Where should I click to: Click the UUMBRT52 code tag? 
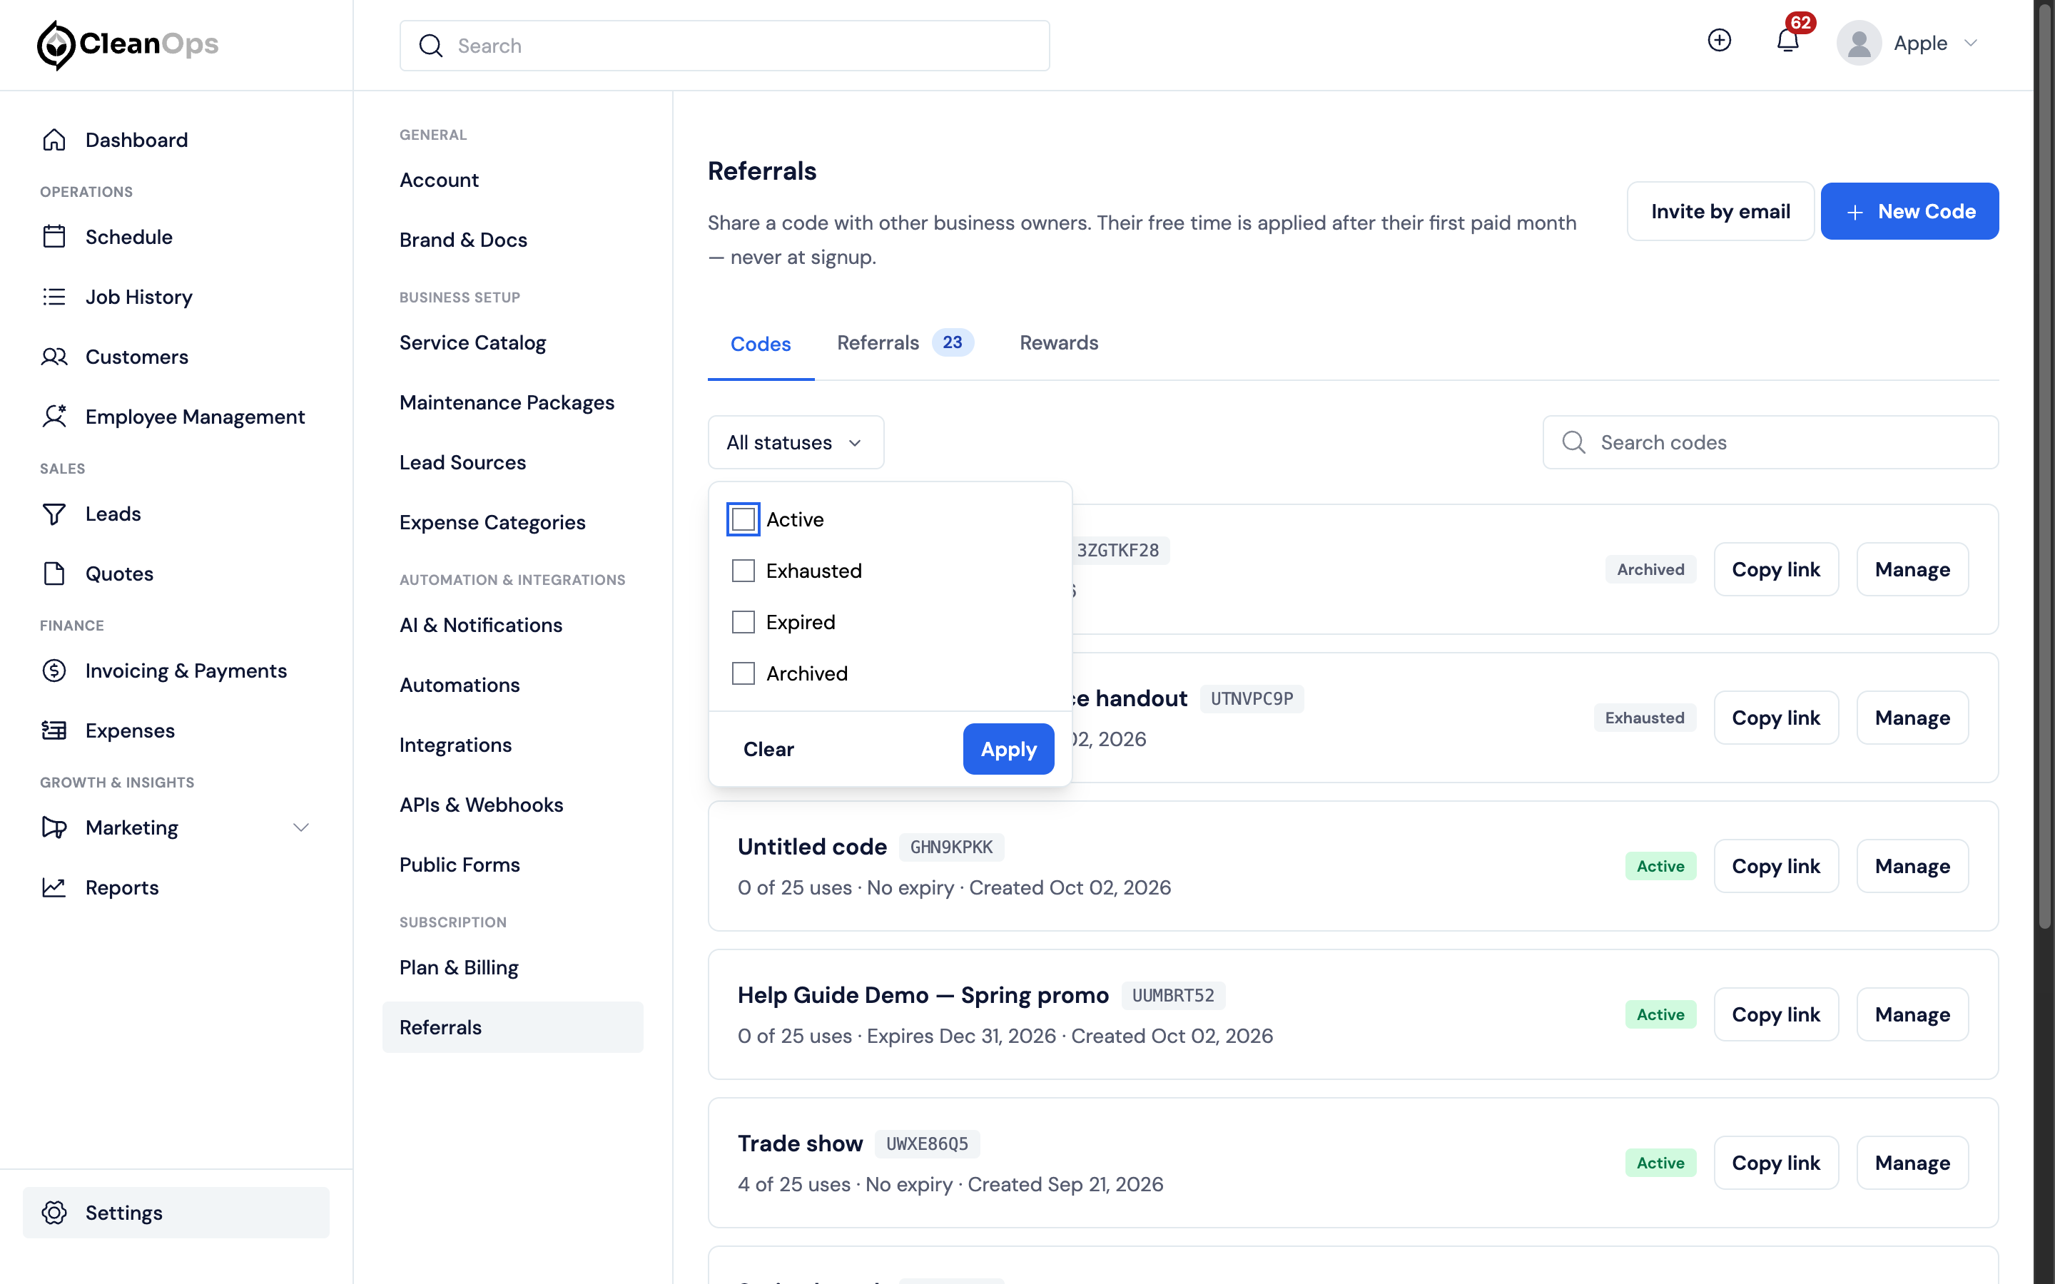pos(1173,995)
